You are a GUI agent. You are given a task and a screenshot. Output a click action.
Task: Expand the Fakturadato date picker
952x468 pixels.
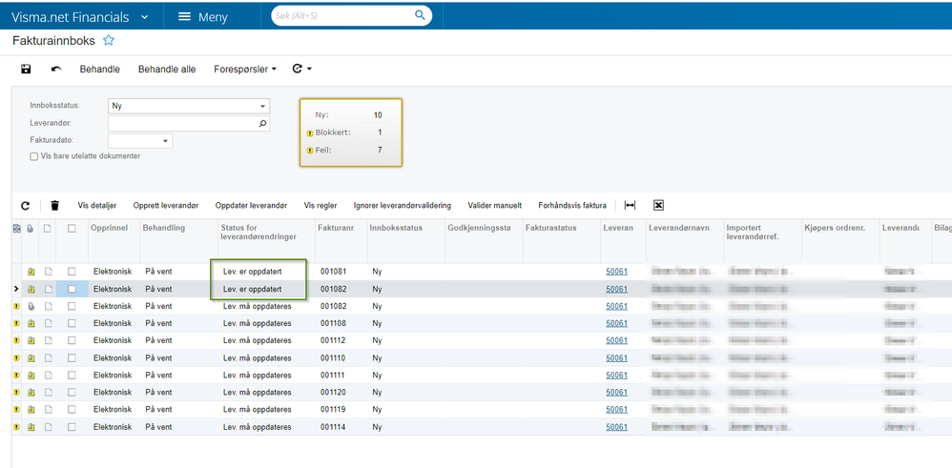click(165, 141)
